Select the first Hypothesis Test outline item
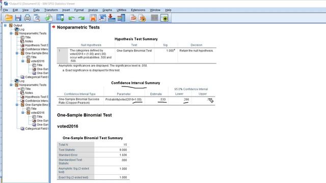This screenshot has width=326, height=183. [x=37, y=45]
